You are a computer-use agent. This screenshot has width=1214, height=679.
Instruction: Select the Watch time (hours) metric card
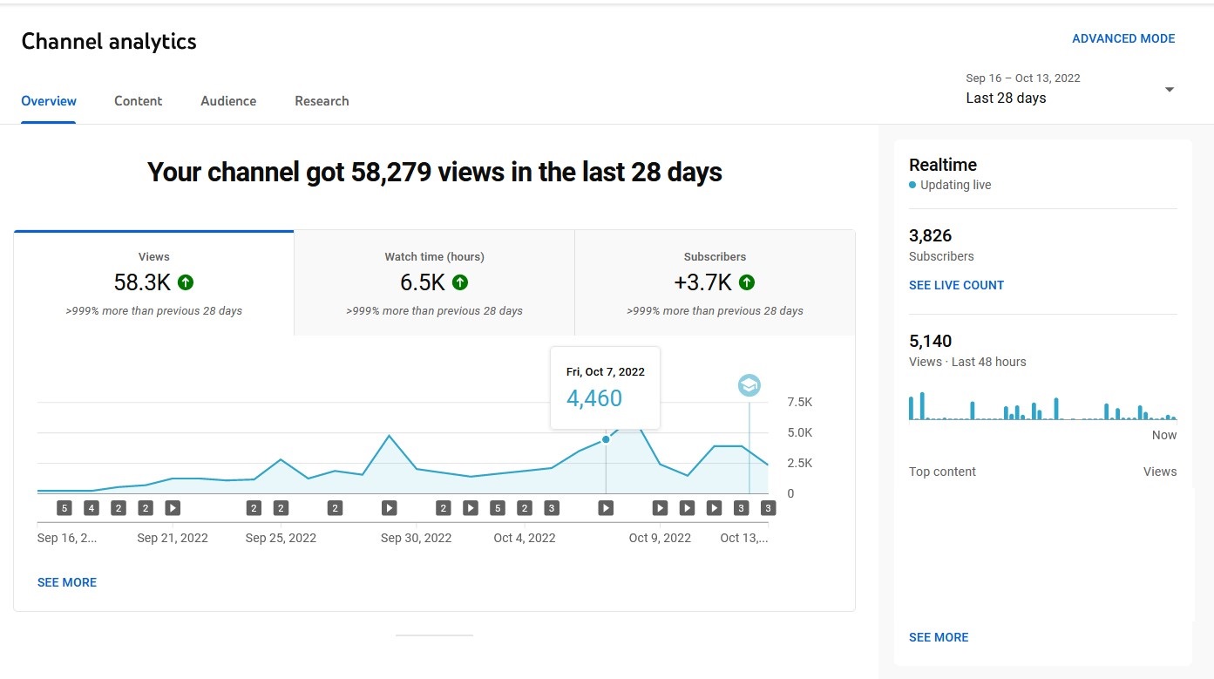[435, 283]
